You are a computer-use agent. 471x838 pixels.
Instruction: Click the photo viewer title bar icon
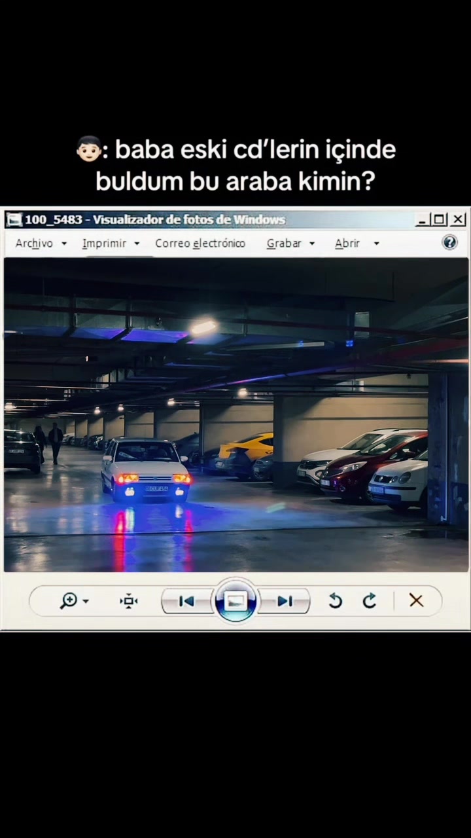(x=14, y=219)
